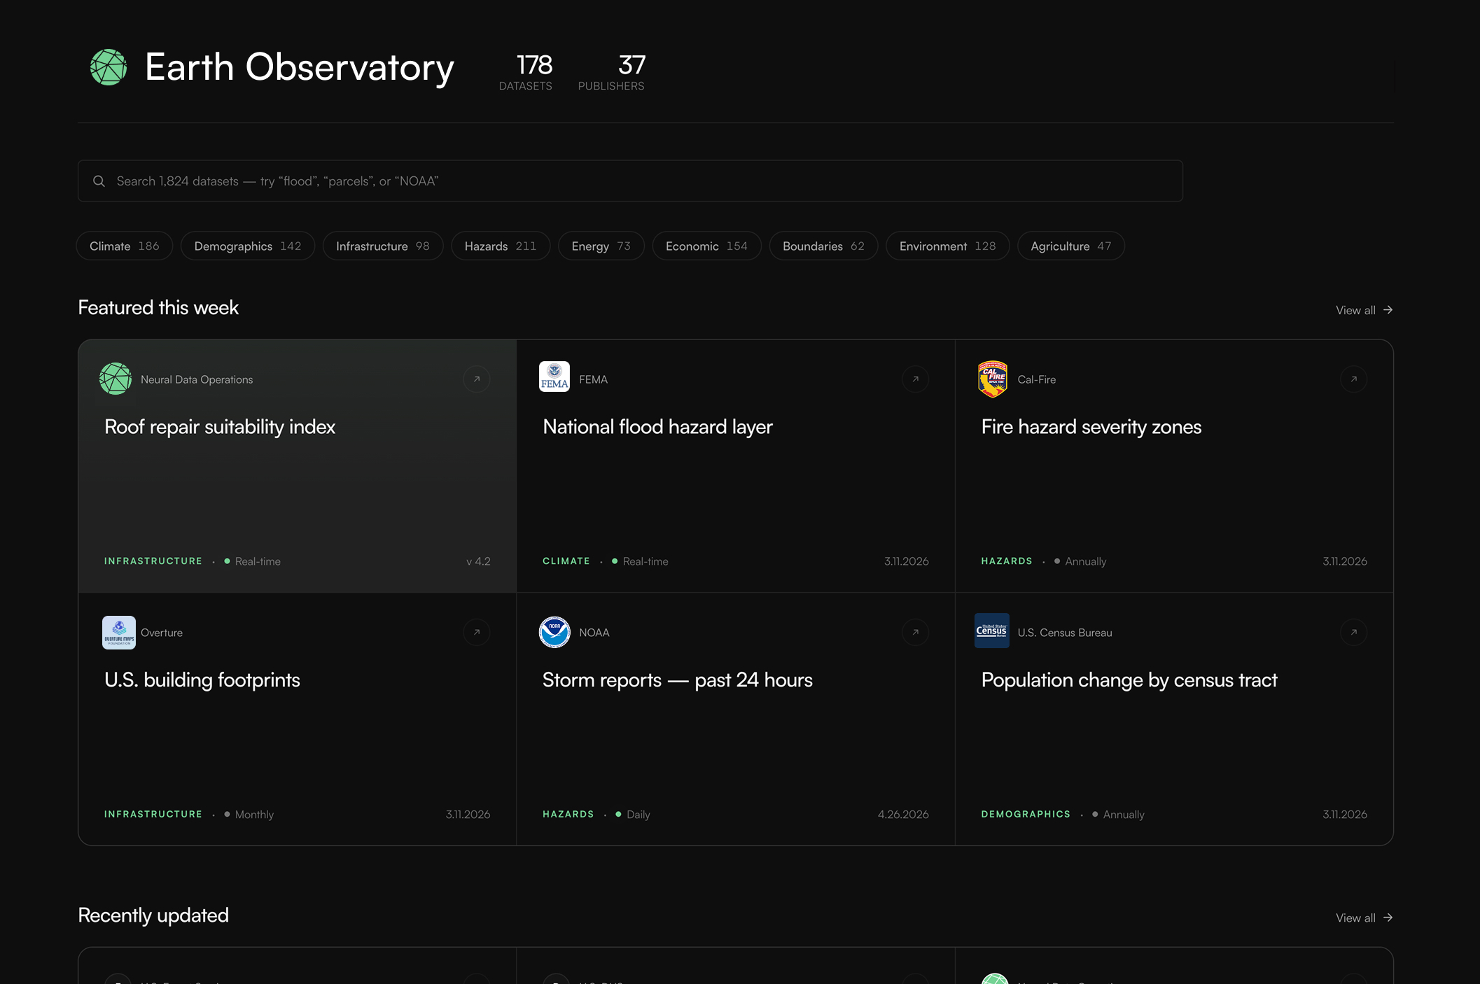Open Population change by census tract title
Image resolution: width=1480 pixels, height=984 pixels.
(x=1129, y=680)
